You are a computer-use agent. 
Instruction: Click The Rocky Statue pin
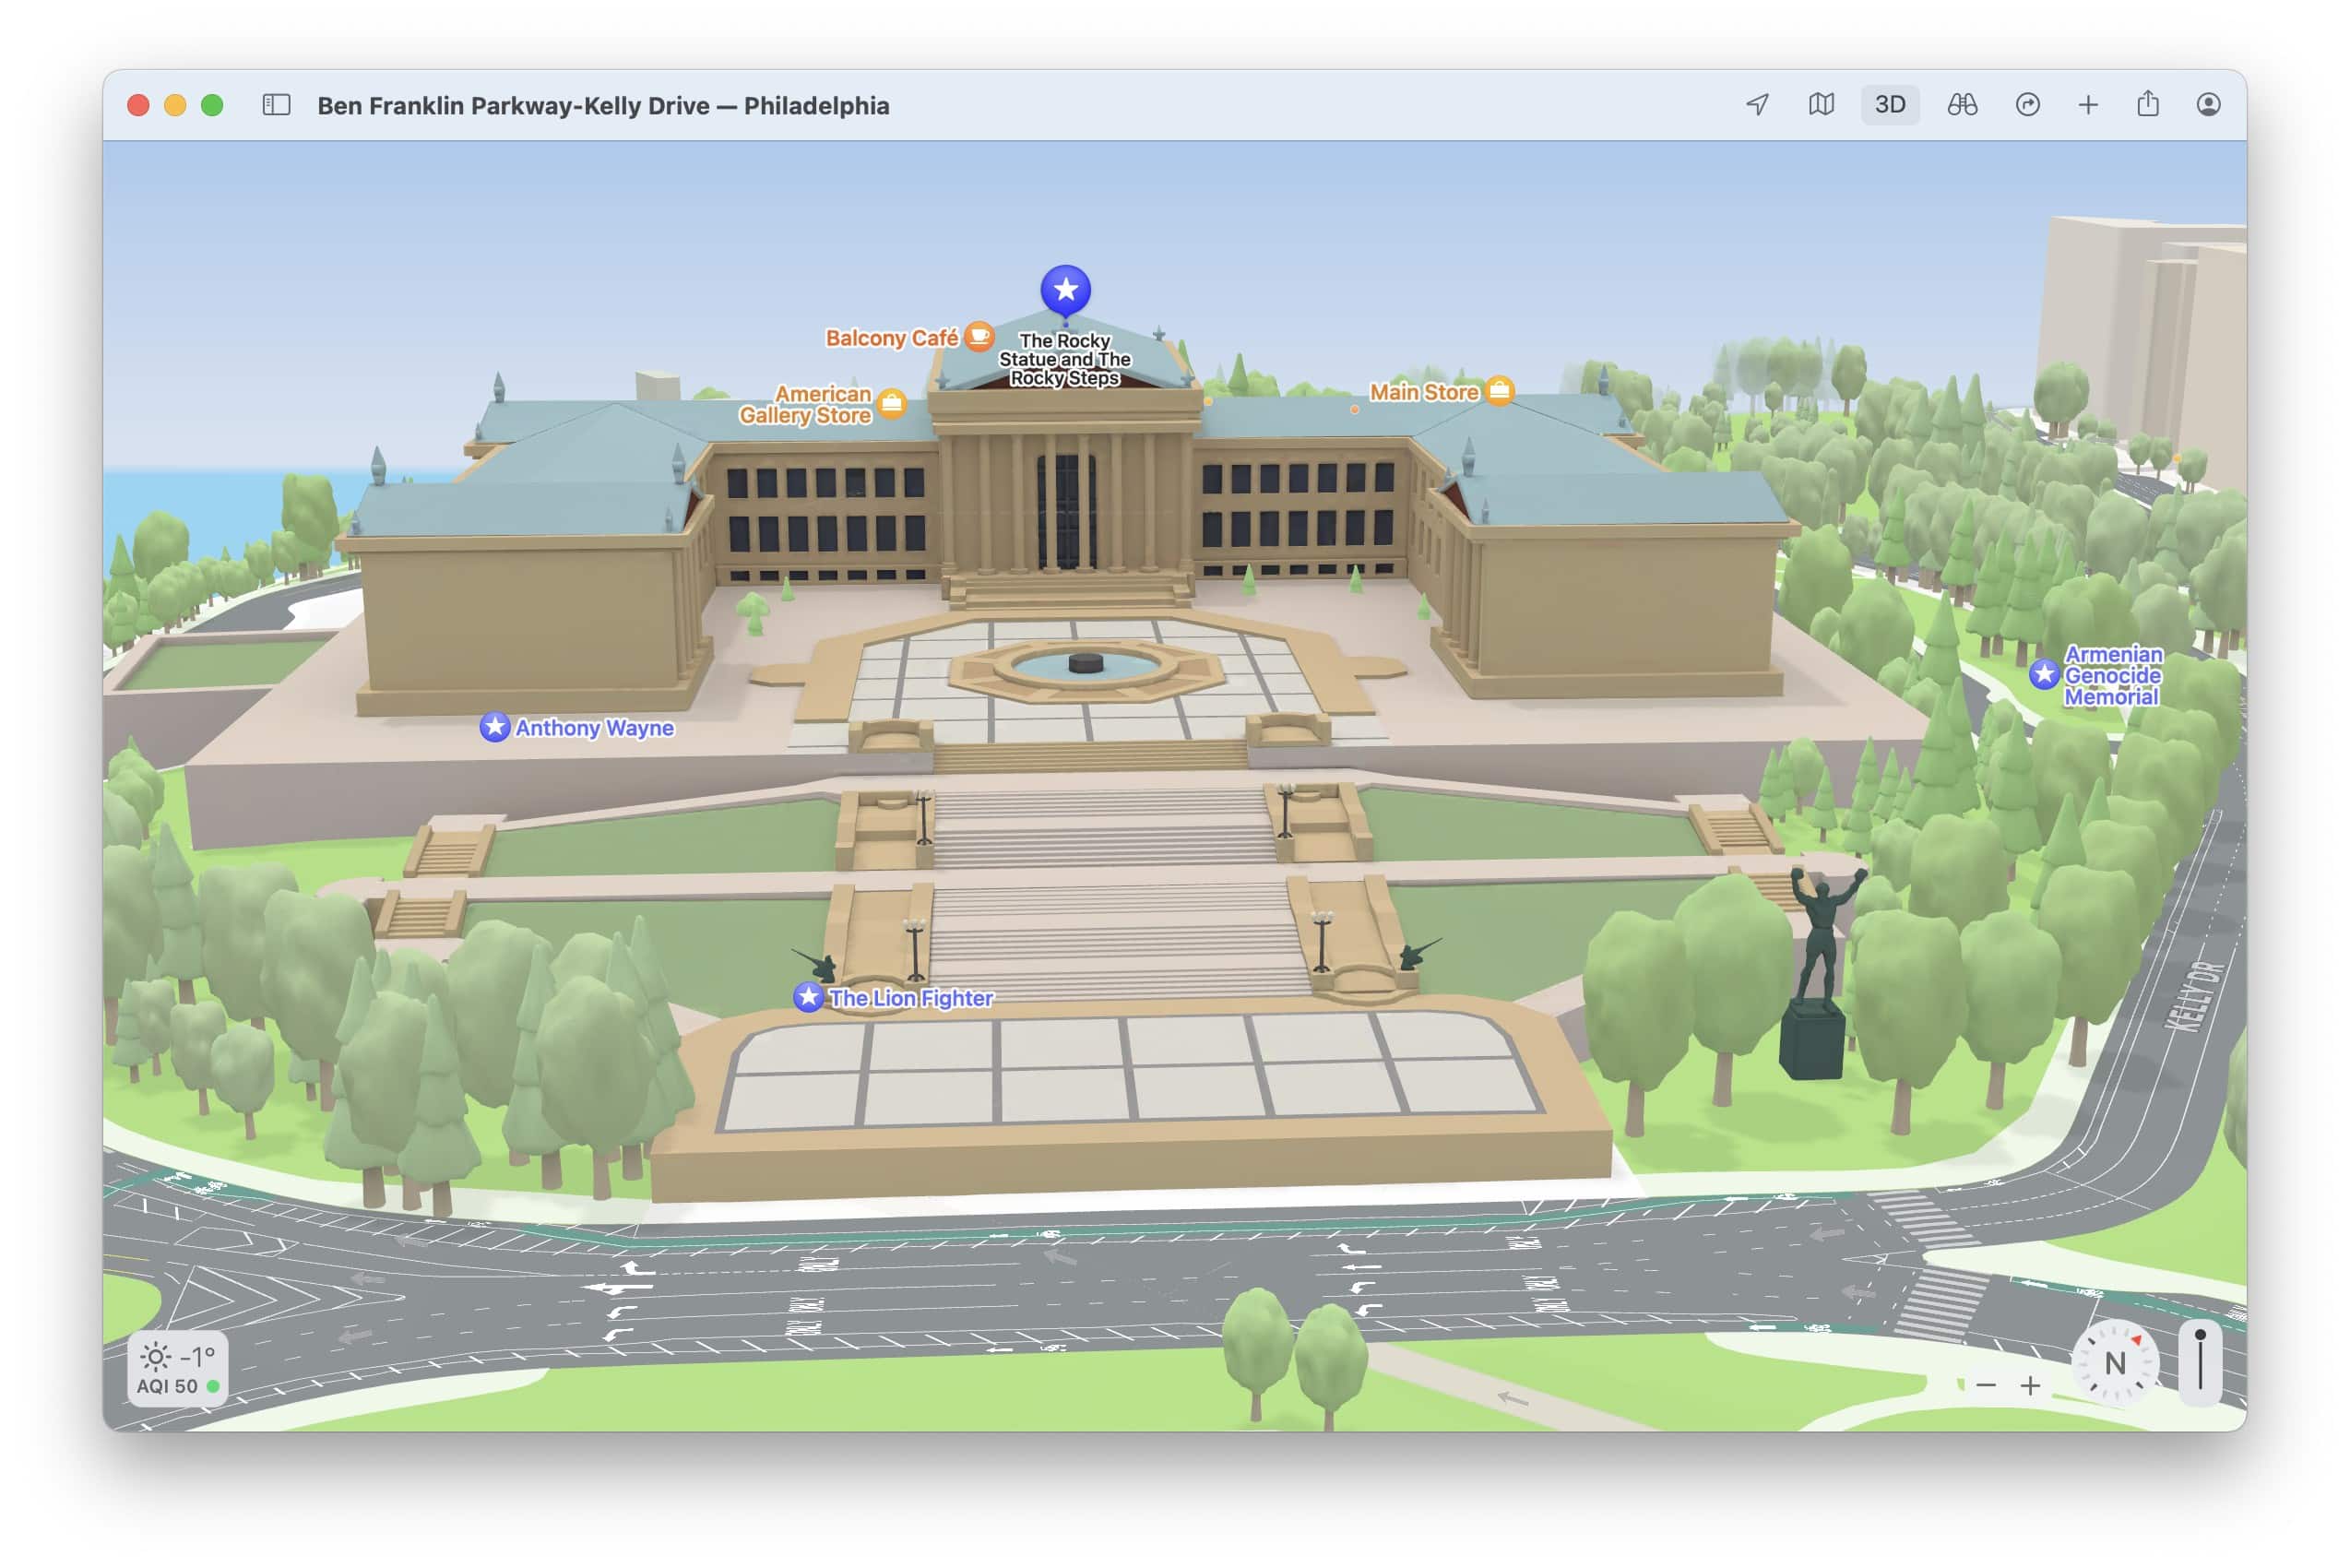click(x=1064, y=290)
